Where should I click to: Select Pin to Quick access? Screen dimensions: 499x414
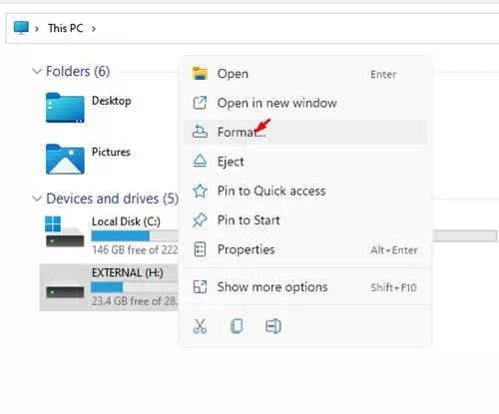point(305,191)
